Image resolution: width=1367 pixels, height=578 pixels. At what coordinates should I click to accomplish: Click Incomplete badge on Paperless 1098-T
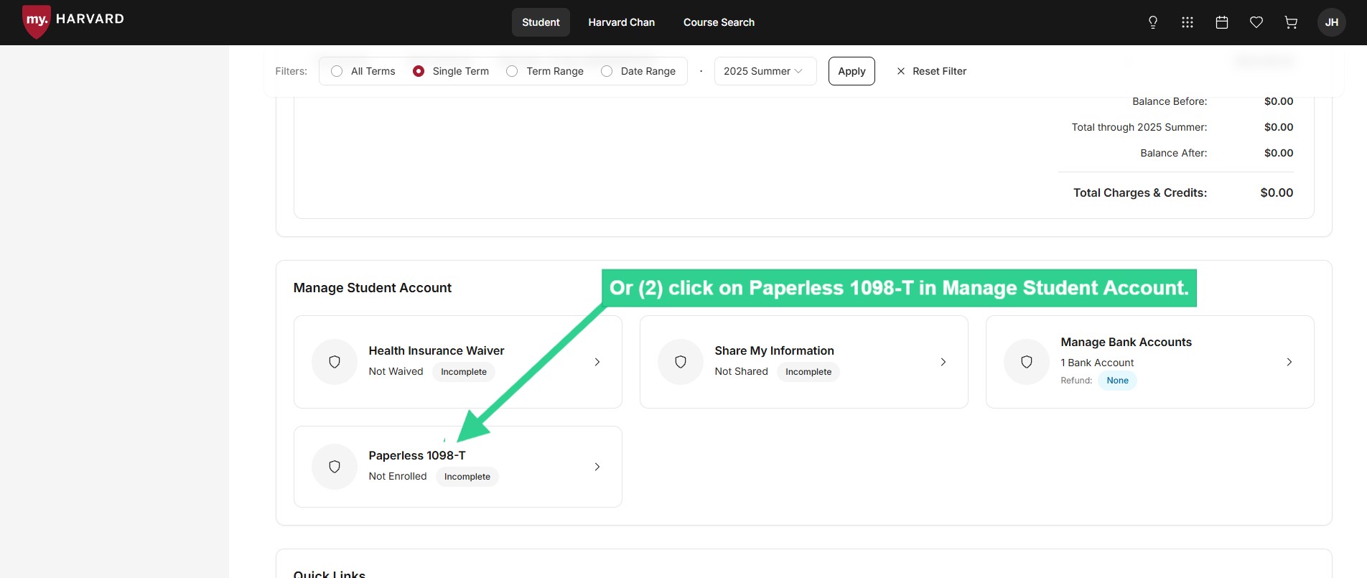coord(467,477)
